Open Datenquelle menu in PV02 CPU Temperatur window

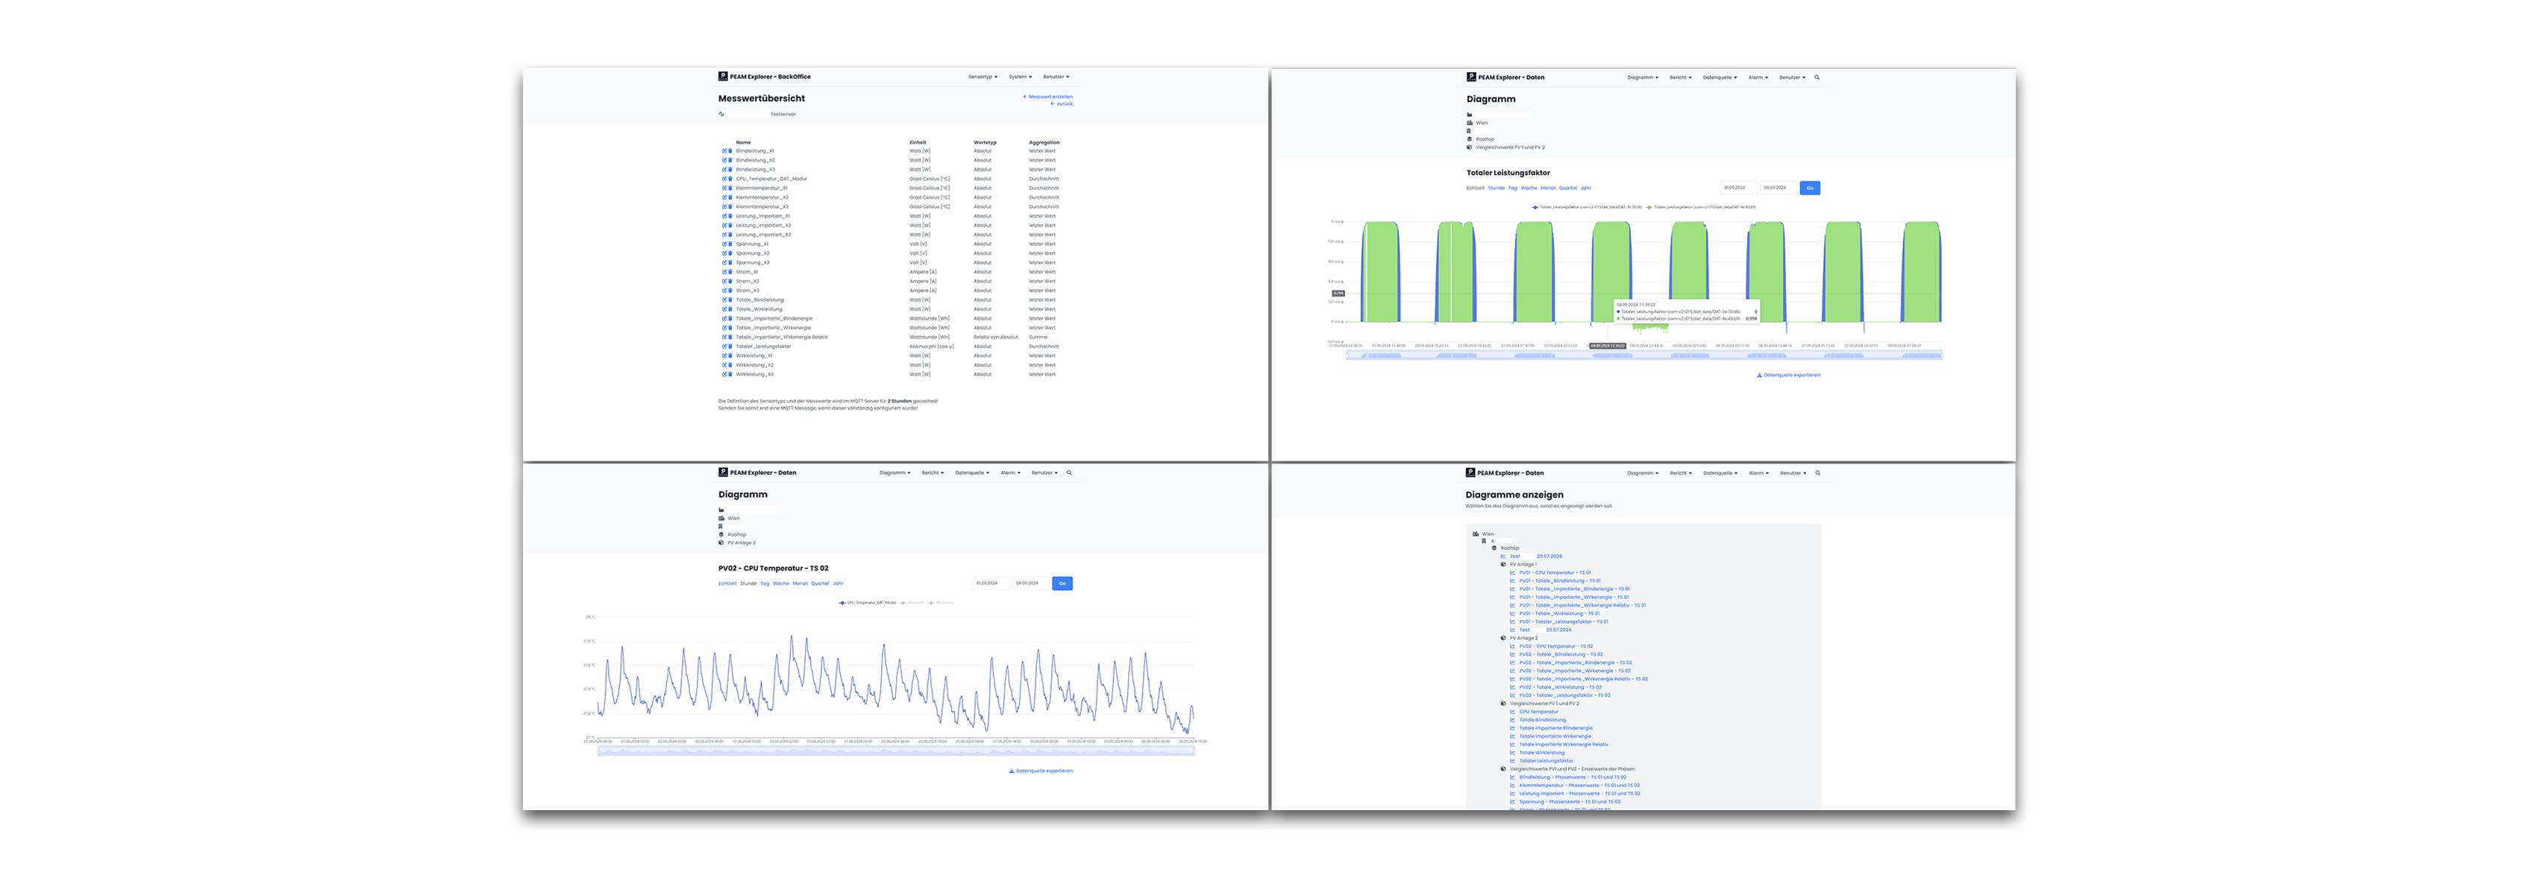click(x=971, y=473)
